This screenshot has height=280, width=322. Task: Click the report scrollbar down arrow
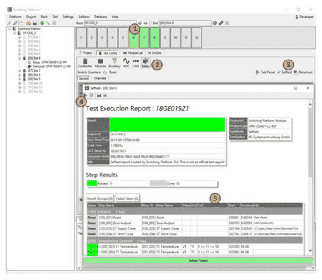pyautogui.click(x=310, y=250)
